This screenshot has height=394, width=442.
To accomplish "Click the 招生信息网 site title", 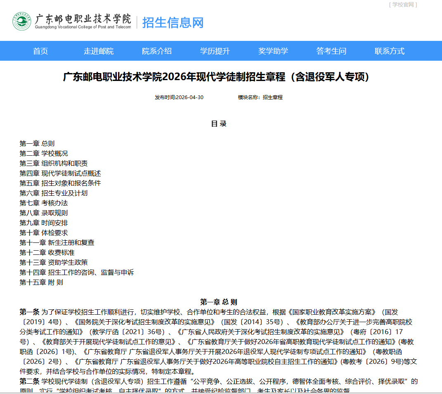I will coord(173,23).
